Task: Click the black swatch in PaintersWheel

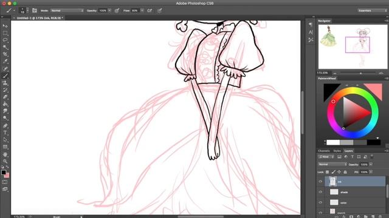Action: click(x=329, y=90)
